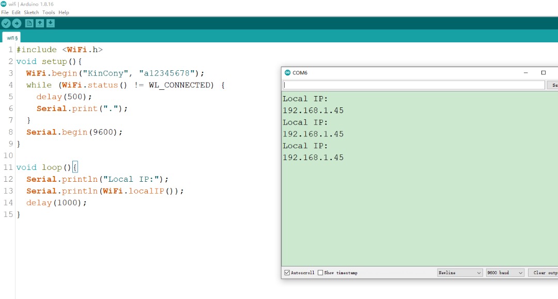The height and width of the screenshot is (299, 558).
Task: Click the COM6 window Arduino icon
Action: click(287, 73)
